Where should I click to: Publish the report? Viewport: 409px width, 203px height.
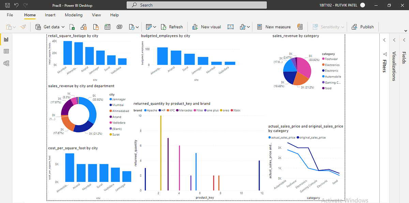(363, 27)
